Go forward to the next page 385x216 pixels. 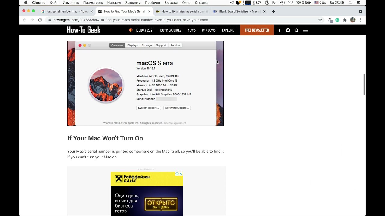(32, 20)
